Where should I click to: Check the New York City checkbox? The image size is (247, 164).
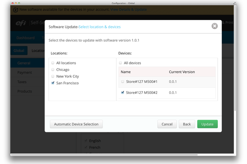pyautogui.click(x=53, y=76)
